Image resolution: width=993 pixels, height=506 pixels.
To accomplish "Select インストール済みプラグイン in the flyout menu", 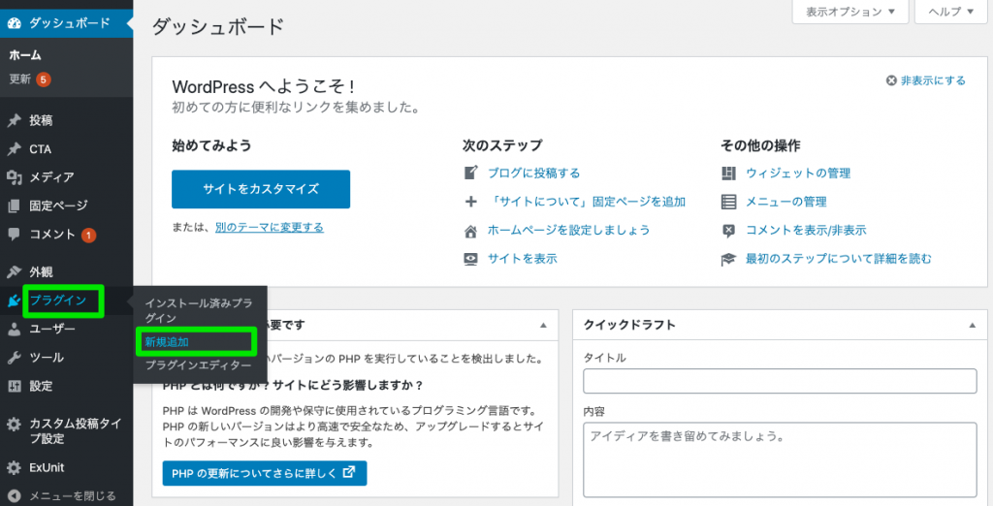I will point(198,310).
